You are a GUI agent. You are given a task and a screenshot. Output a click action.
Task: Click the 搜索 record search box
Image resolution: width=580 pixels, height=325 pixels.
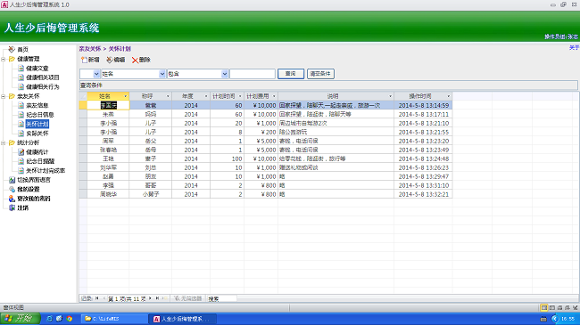222,298
